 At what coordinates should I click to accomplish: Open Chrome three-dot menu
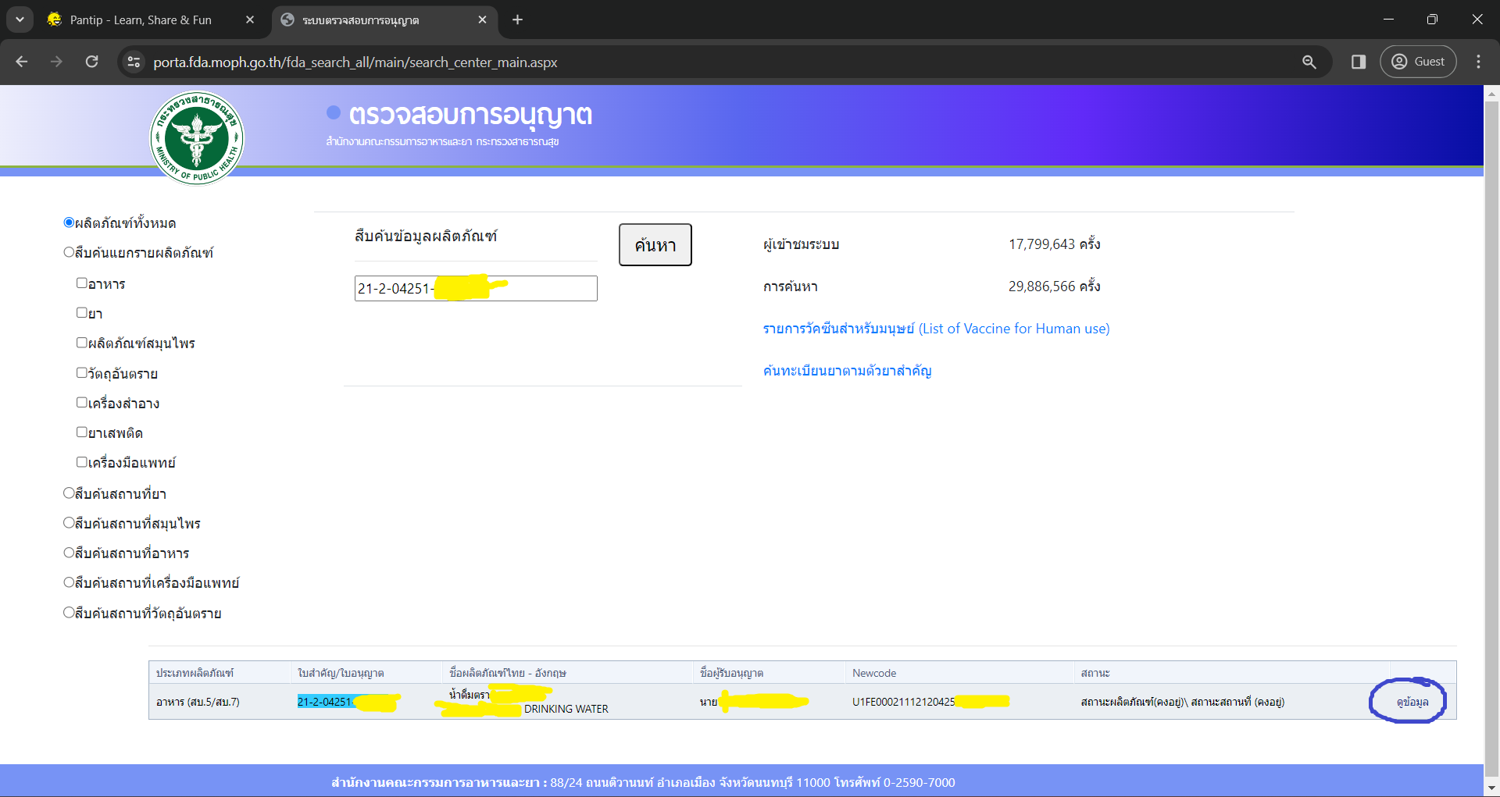pos(1478,62)
